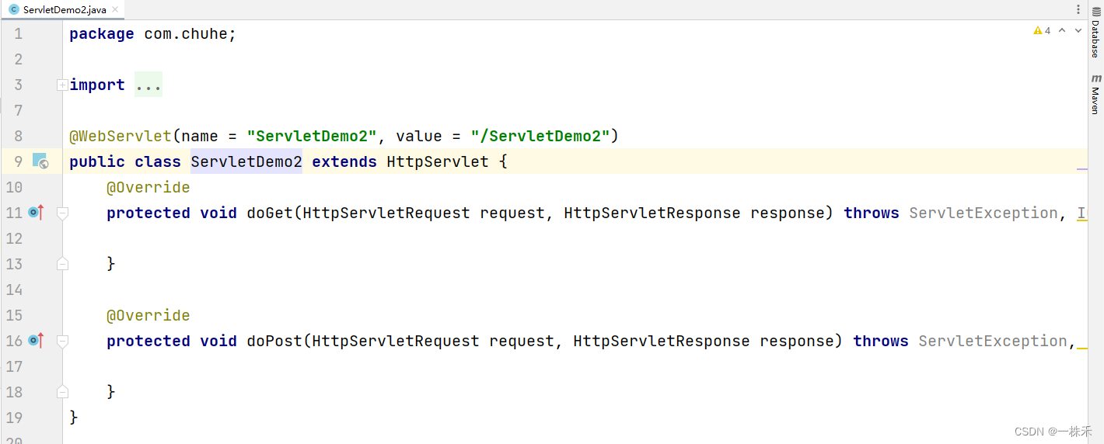1104x444 pixels.
Task: Click the override gutter icon beside doPost line 16
Action: (x=36, y=340)
